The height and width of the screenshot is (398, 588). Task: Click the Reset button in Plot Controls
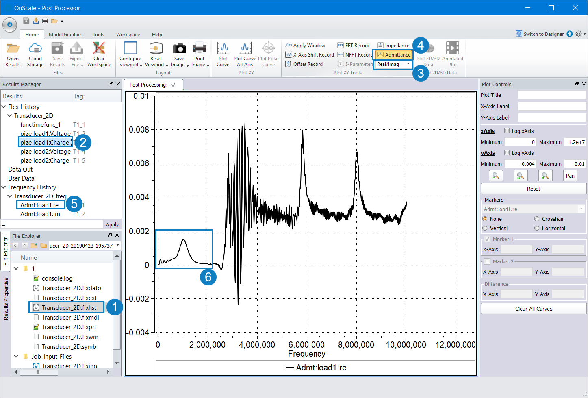pyautogui.click(x=534, y=189)
